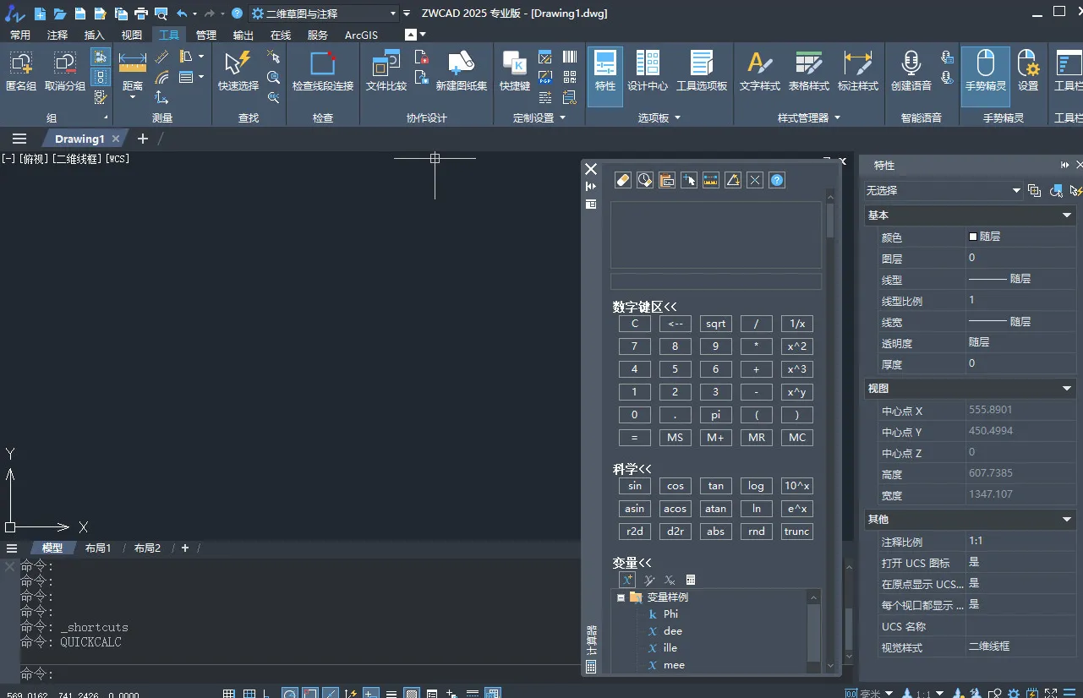Collapse the 变量样例 folder in the variable tree

point(621,597)
